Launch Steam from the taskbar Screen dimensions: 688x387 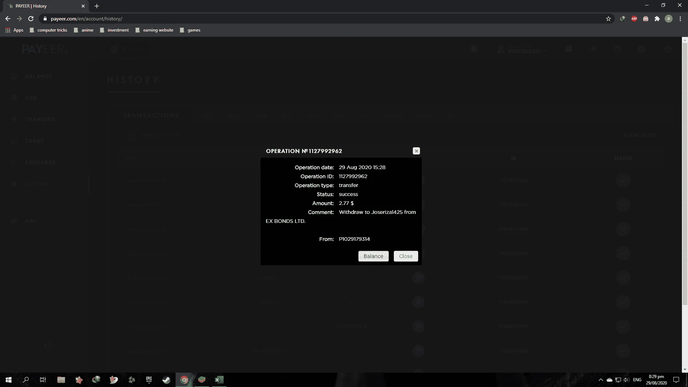[166, 380]
